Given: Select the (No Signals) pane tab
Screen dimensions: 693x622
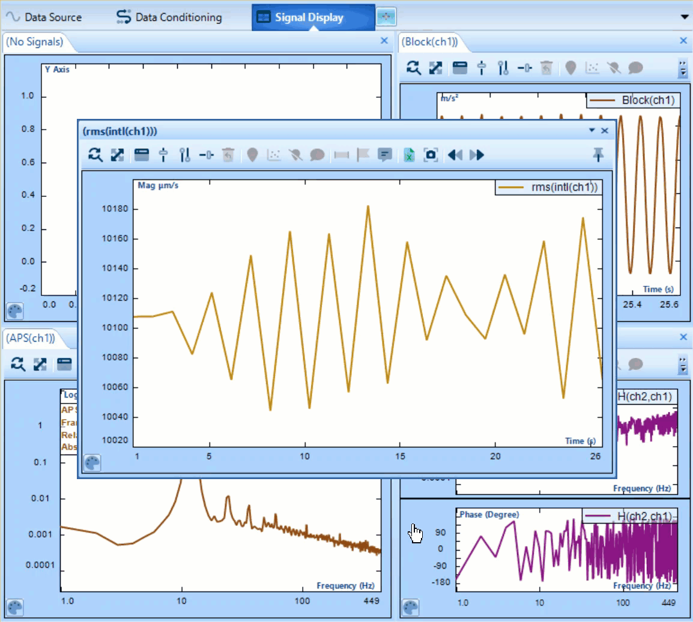Looking at the screenshot, I should click(34, 42).
